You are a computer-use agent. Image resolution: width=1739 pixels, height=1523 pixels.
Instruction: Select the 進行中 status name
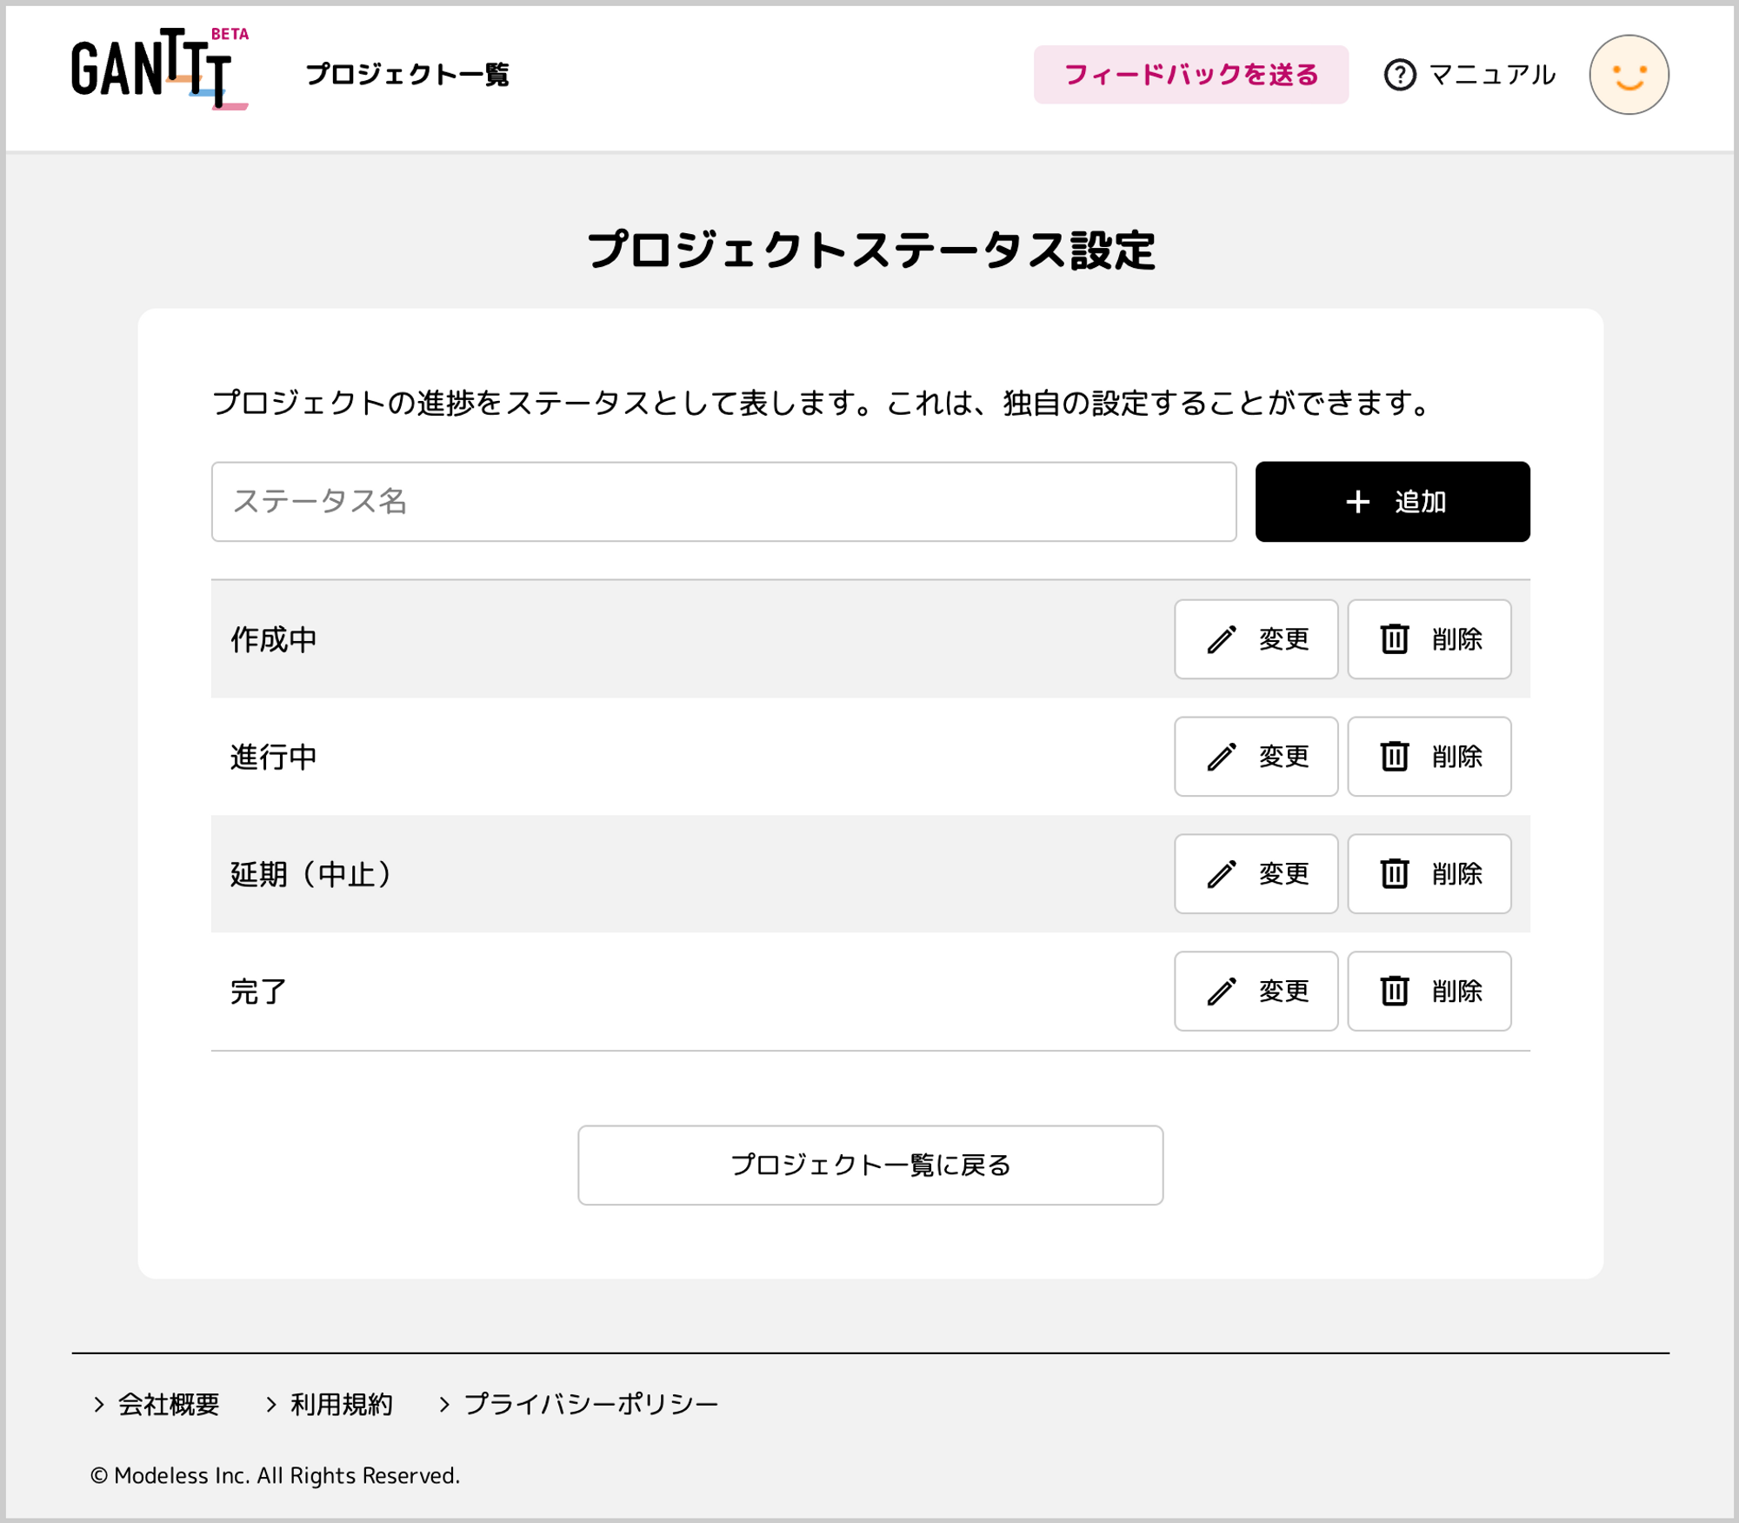[273, 758]
